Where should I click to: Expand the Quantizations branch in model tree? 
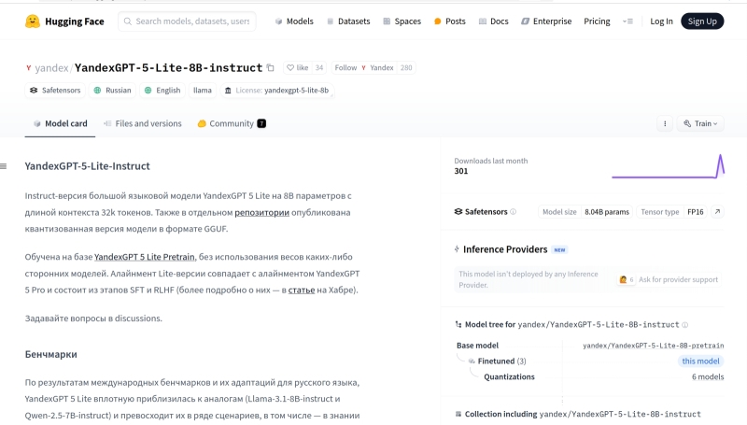click(x=509, y=376)
